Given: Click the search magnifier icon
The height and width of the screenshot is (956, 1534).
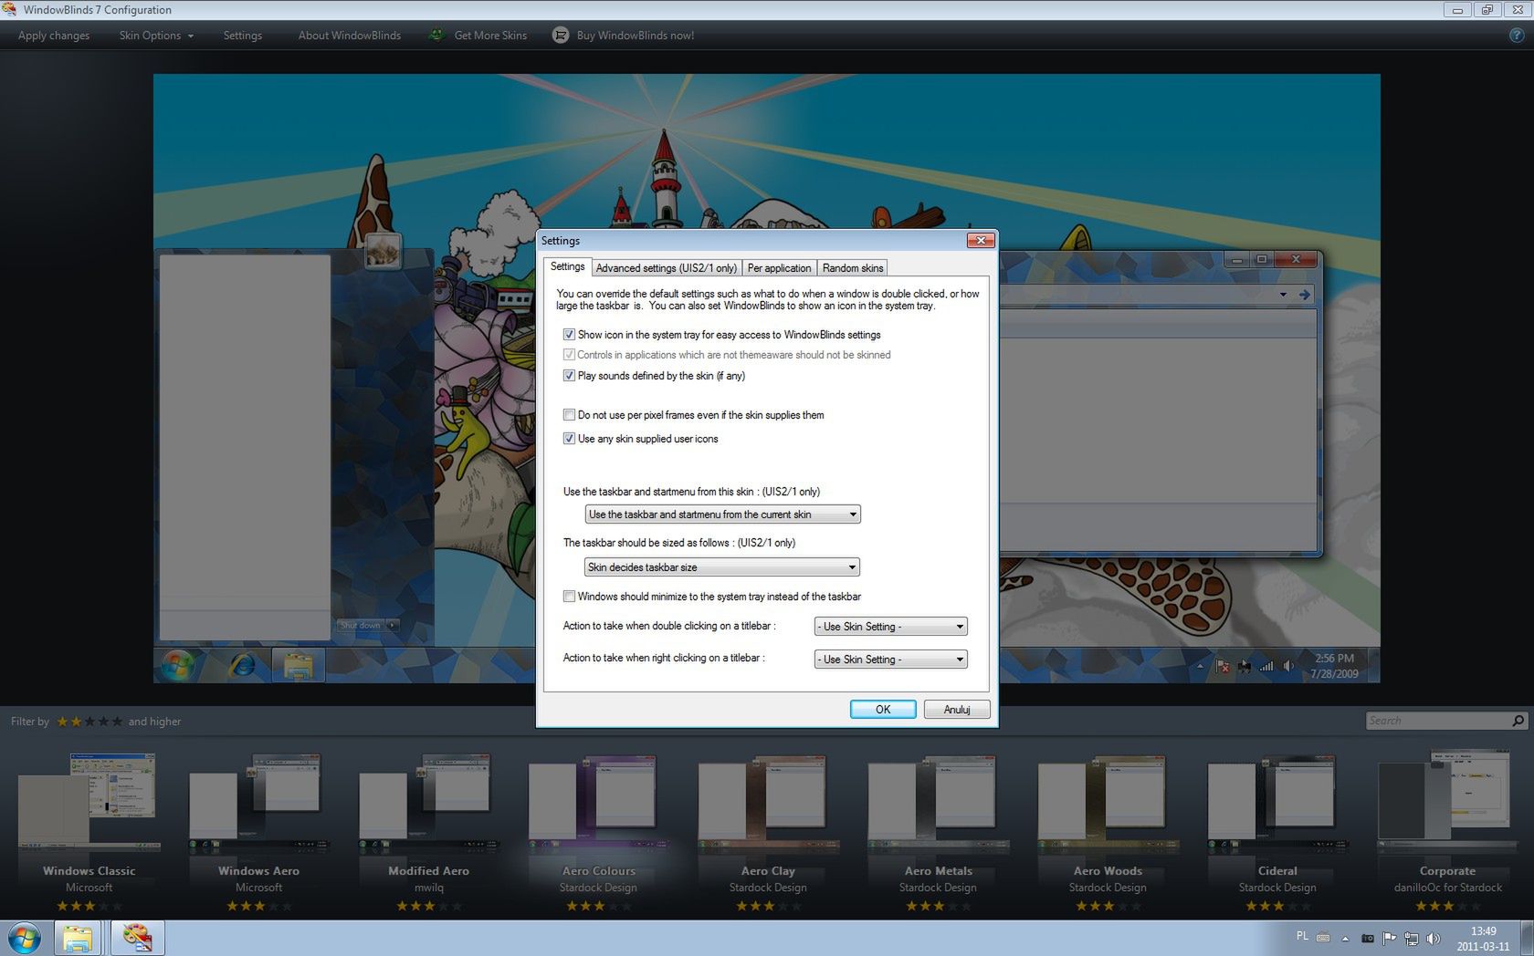Looking at the screenshot, I should [1518, 721].
